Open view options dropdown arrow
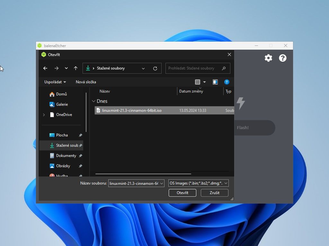 204,82
